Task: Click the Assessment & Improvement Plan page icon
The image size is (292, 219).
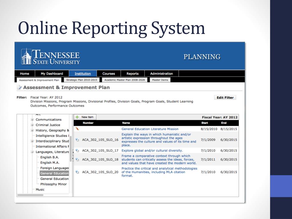Action: (19, 87)
